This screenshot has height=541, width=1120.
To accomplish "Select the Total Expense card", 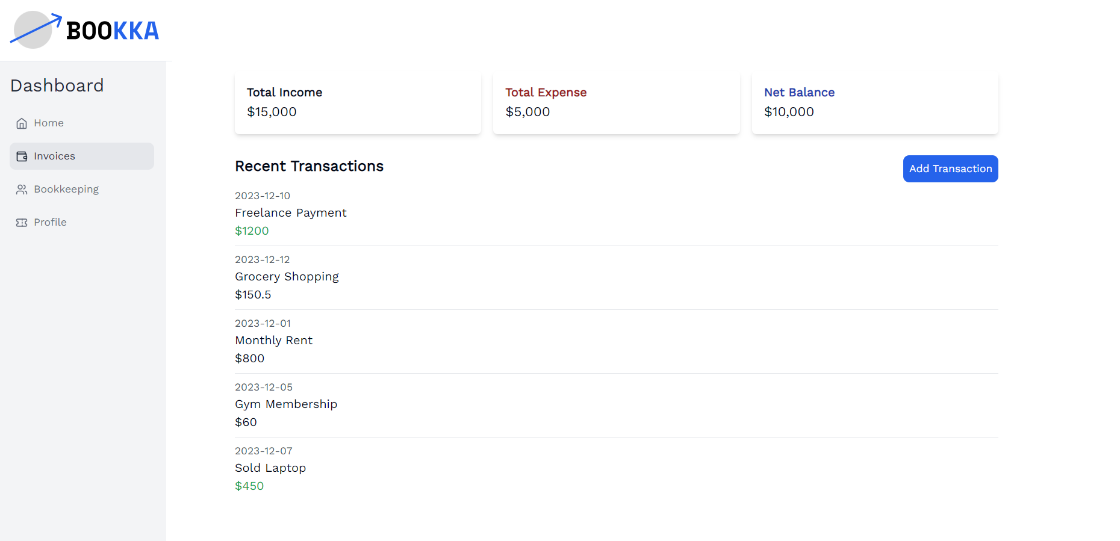I will tap(616, 102).
